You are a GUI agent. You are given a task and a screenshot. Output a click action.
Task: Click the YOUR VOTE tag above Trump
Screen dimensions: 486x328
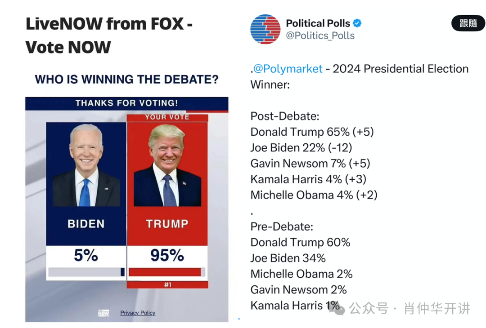point(167,117)
